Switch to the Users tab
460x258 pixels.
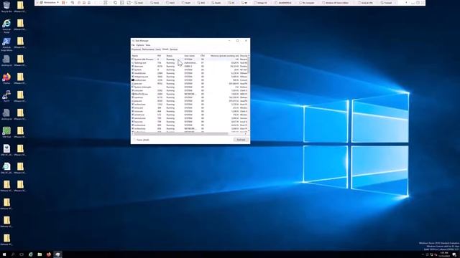point(158,49)
